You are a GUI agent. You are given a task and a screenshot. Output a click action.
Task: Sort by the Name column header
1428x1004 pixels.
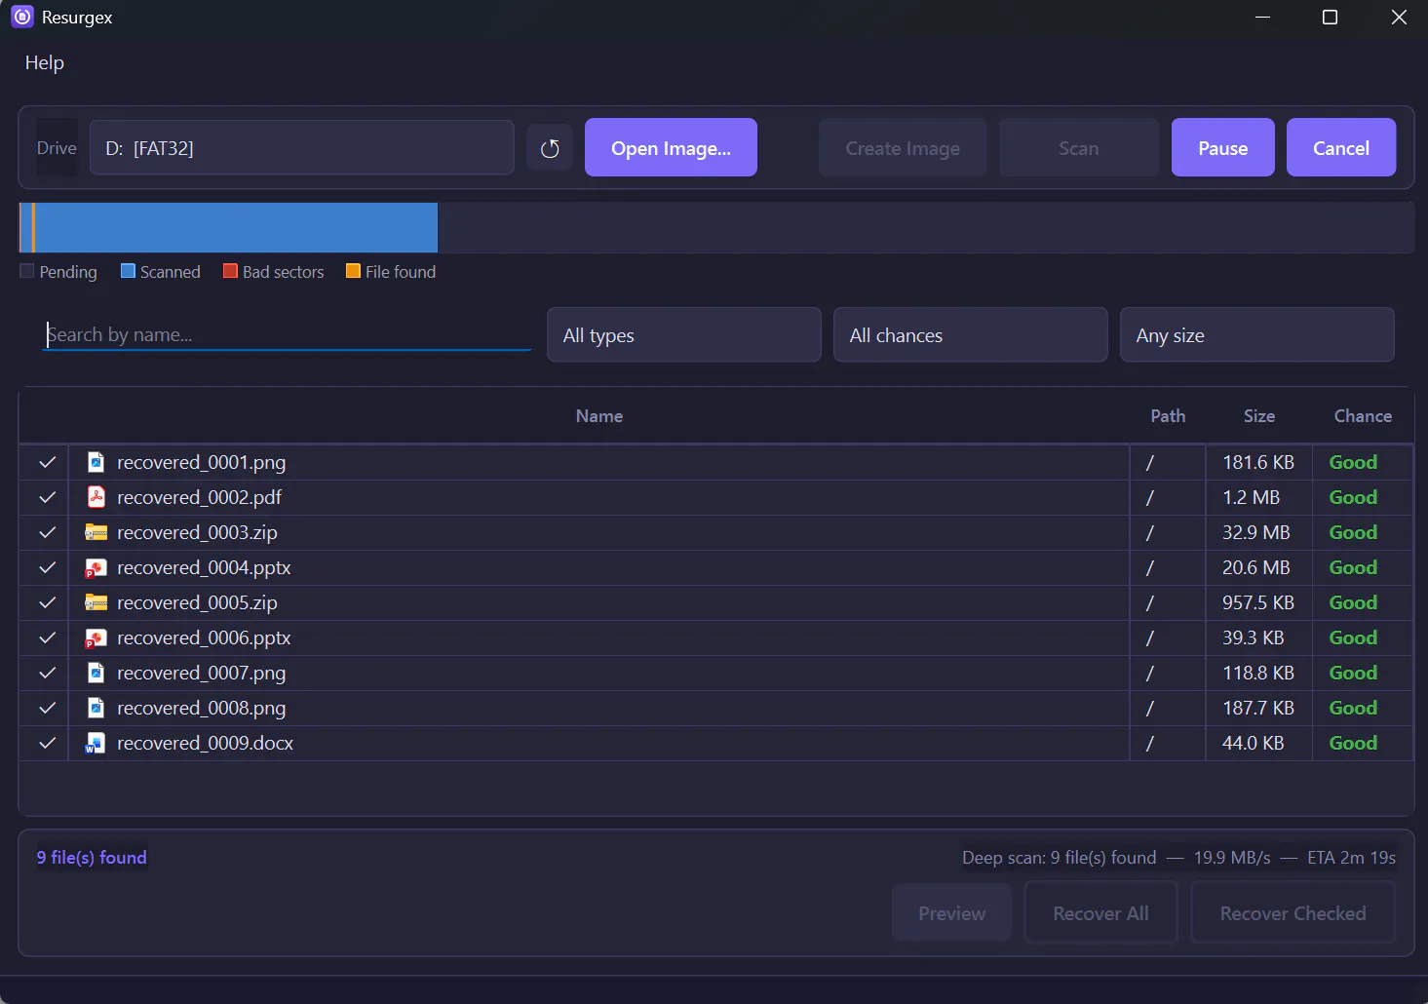pos(598,416)
